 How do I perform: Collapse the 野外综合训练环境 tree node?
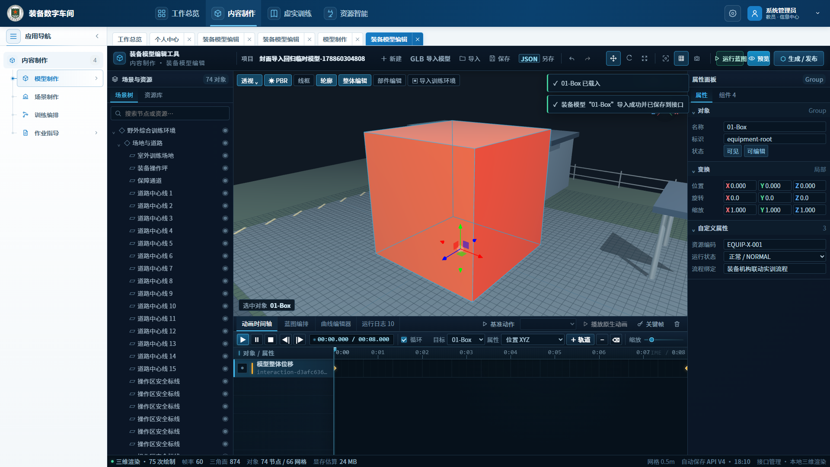114,131
